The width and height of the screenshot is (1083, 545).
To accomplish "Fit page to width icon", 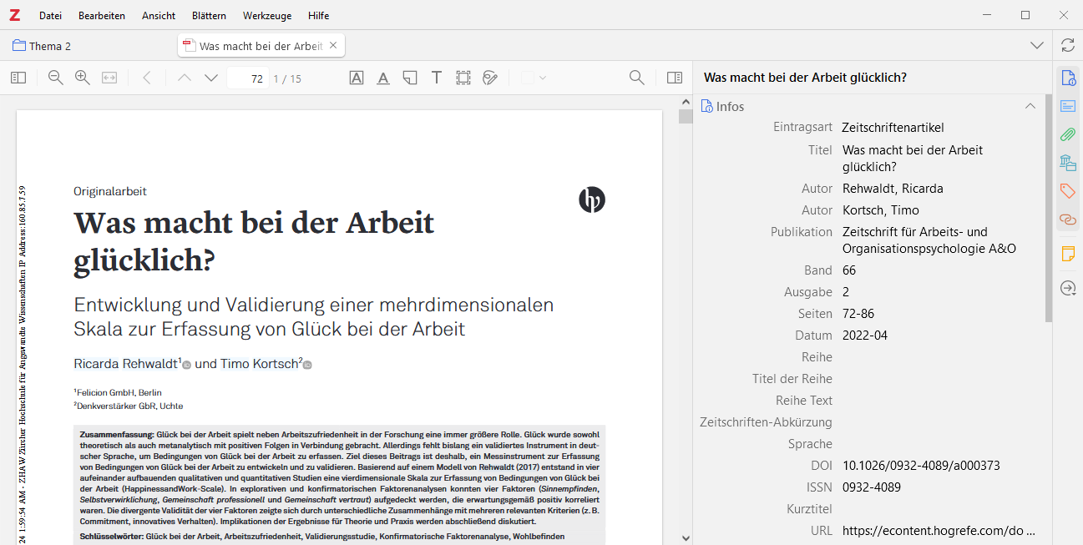I will (109, 78).
